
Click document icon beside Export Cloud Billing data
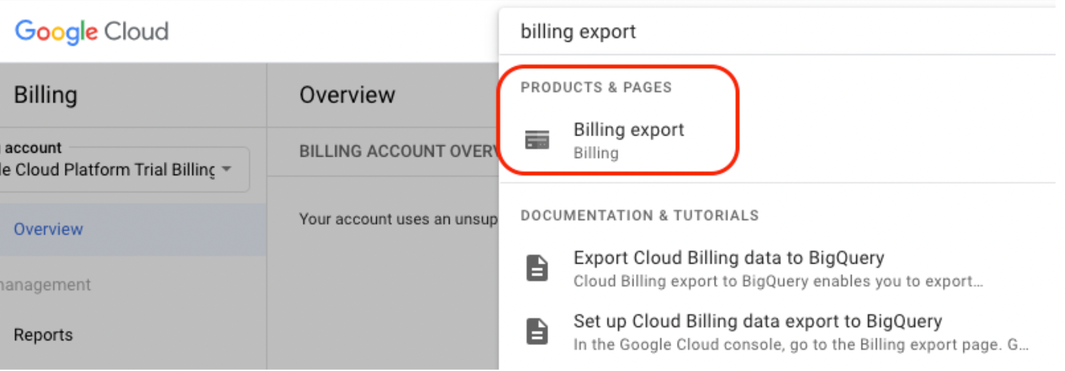pyautogui.click(x=537, y=268)
